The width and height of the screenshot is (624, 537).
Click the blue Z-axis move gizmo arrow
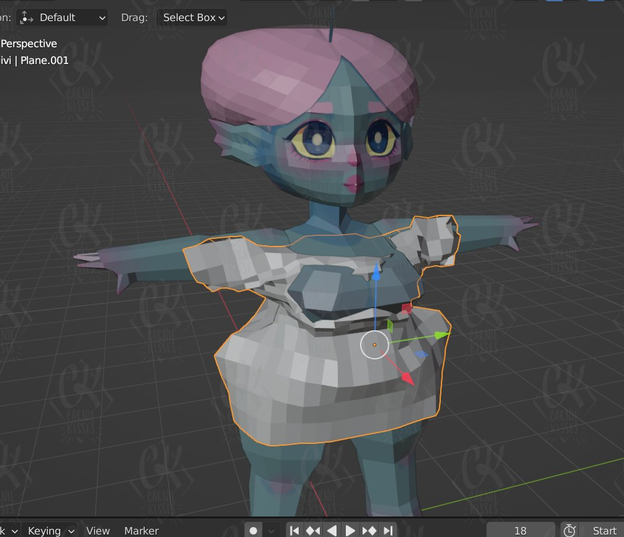click(x=376, y=272)
